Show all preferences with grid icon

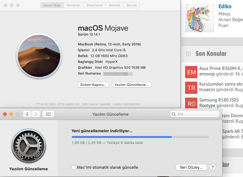48,114
